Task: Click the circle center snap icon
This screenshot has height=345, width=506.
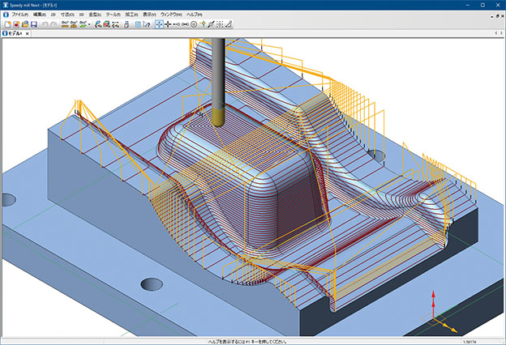Action: (x=193, y=25)
